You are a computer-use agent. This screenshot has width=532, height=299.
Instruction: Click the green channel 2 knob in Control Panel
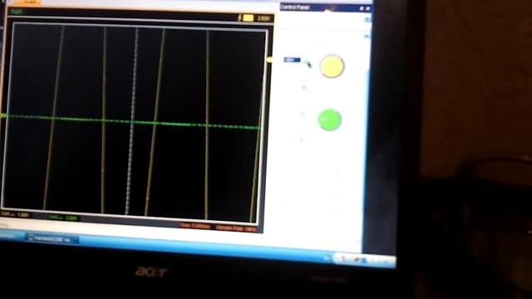[x=329, y=120]
